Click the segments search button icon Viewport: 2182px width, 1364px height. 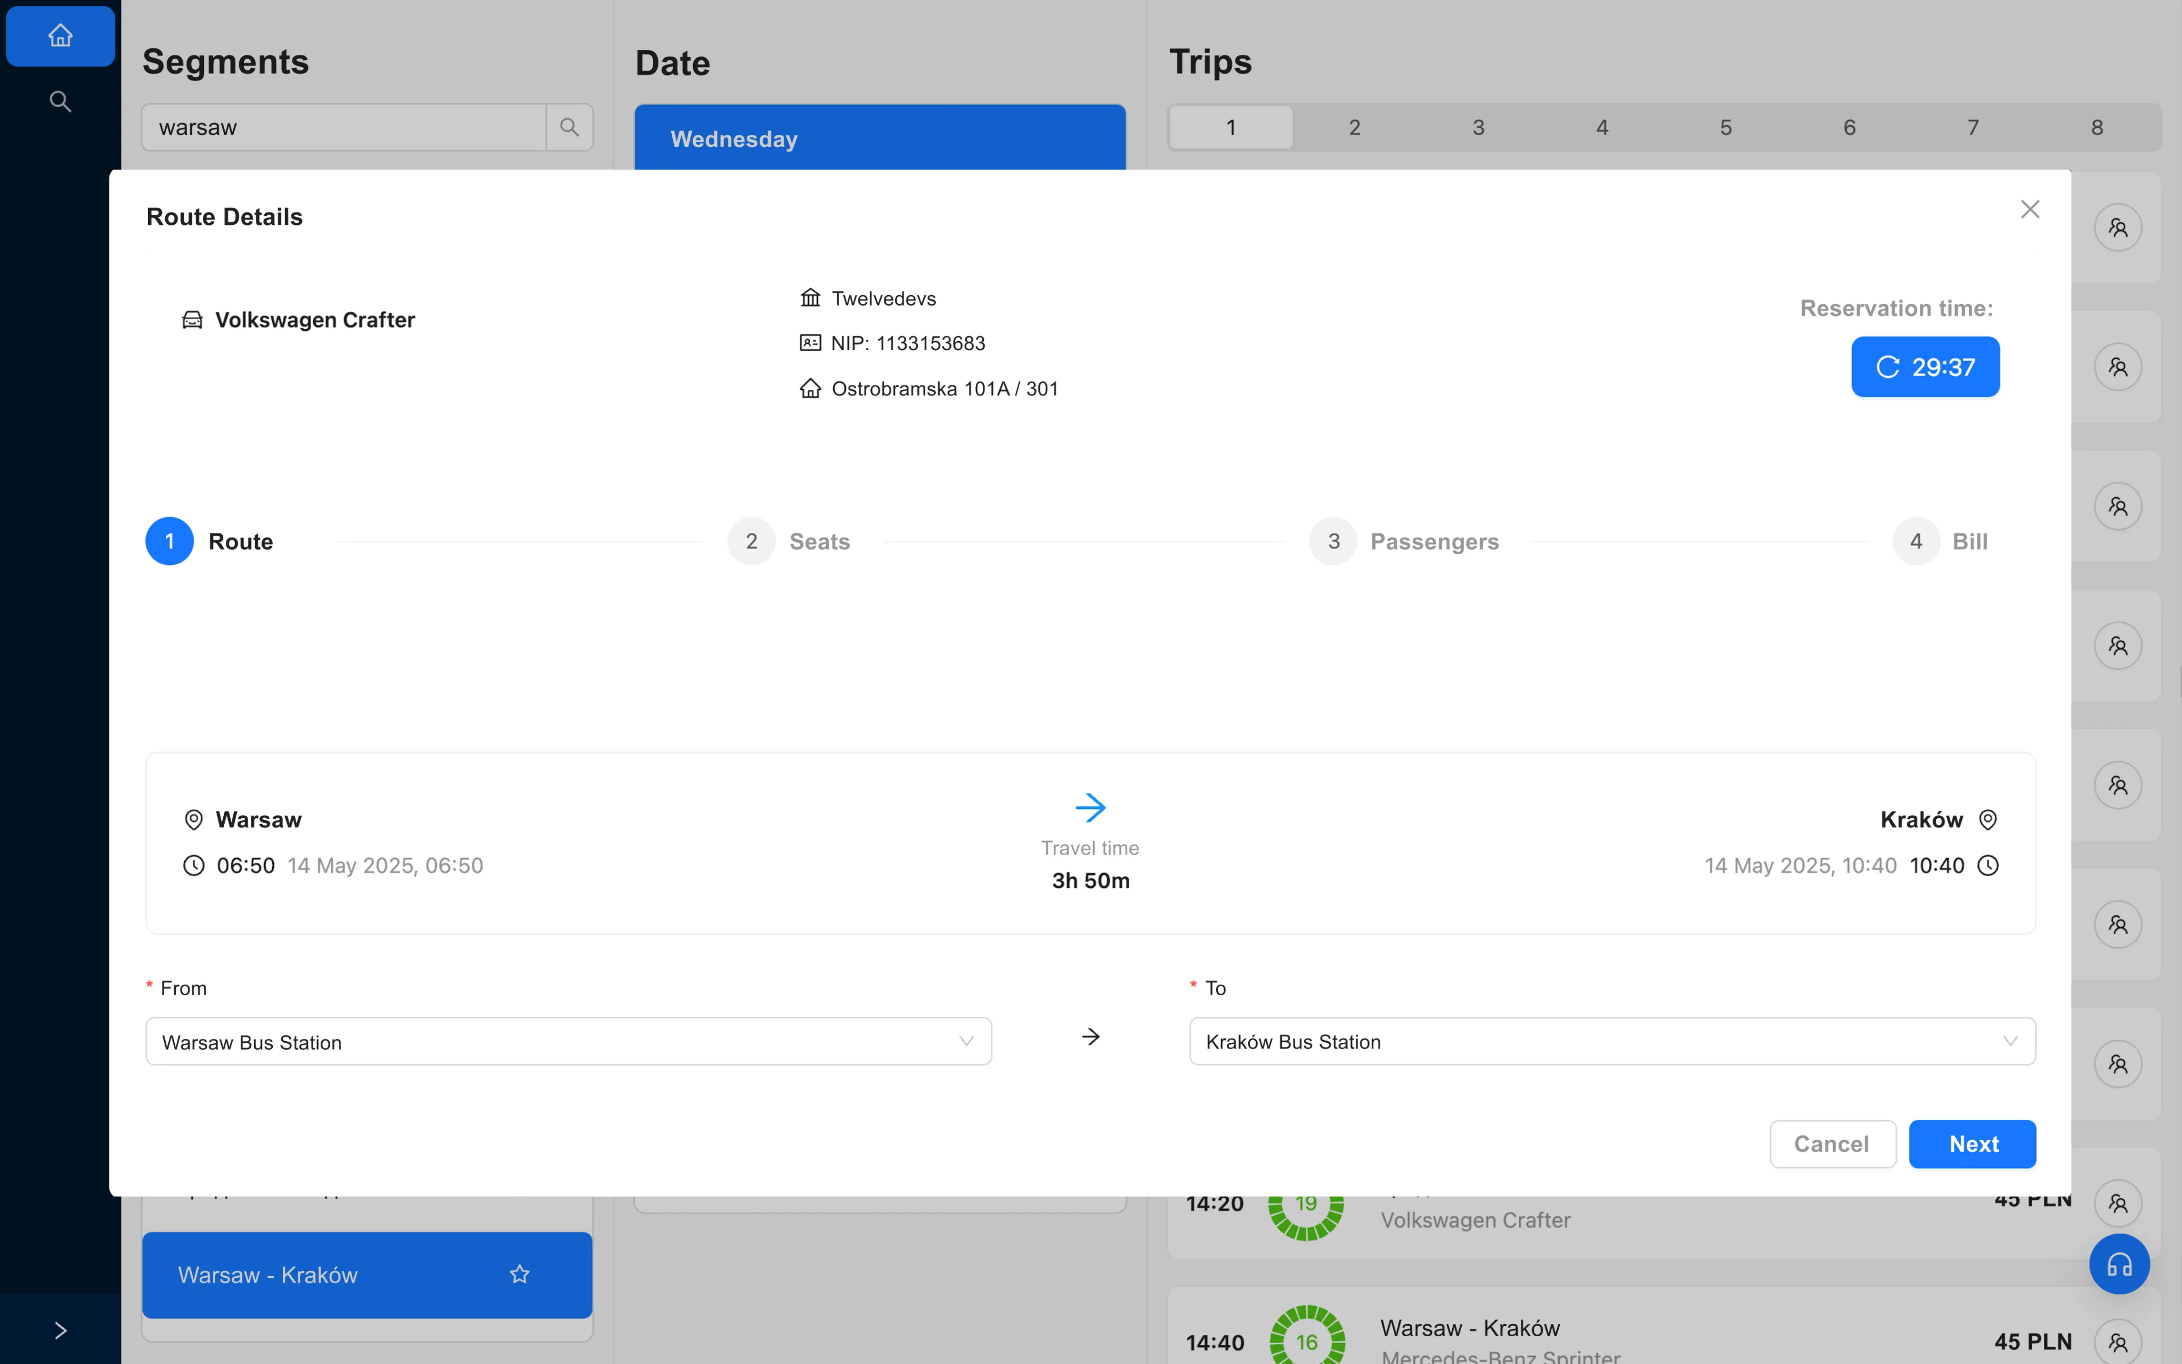569,127
